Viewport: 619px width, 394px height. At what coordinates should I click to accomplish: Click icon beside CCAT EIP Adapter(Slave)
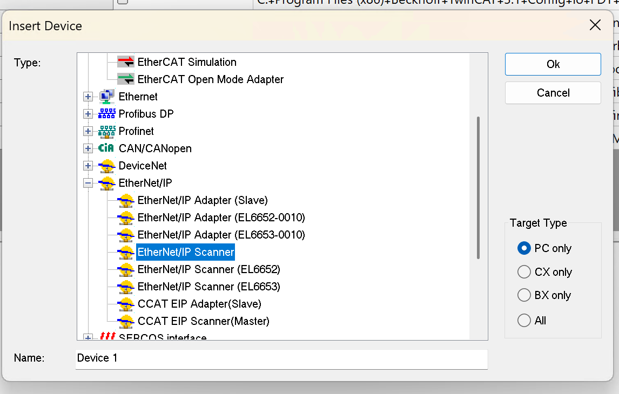pyautogui.click(x=126, y=304)
